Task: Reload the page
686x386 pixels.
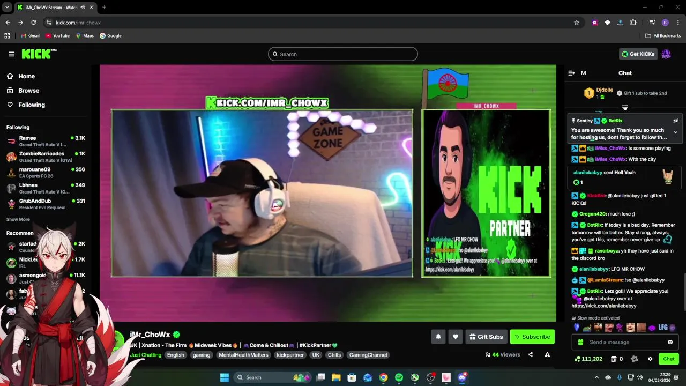Action: coord(33,23)
